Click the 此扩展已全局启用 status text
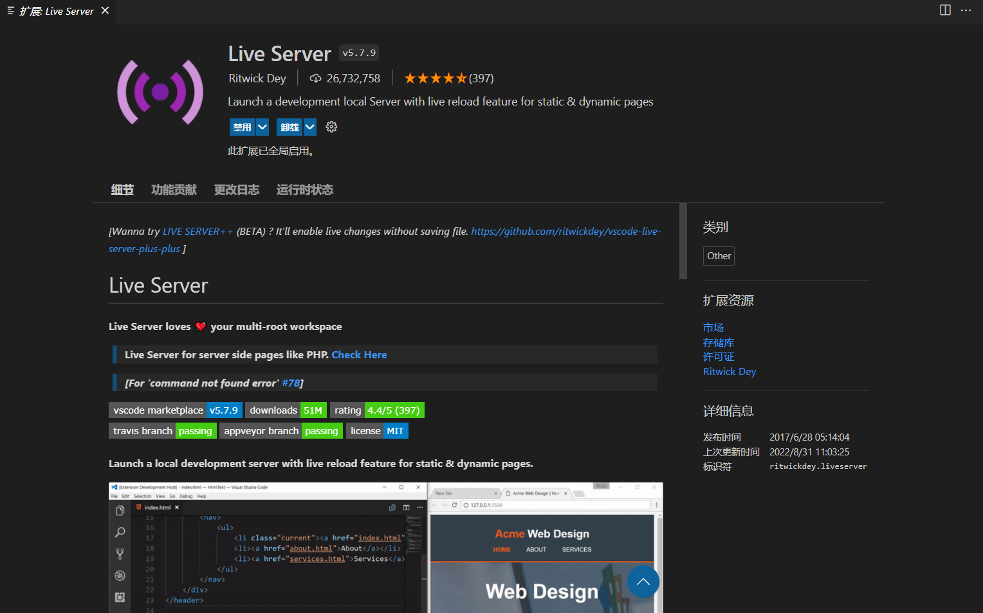 (271, 151)
